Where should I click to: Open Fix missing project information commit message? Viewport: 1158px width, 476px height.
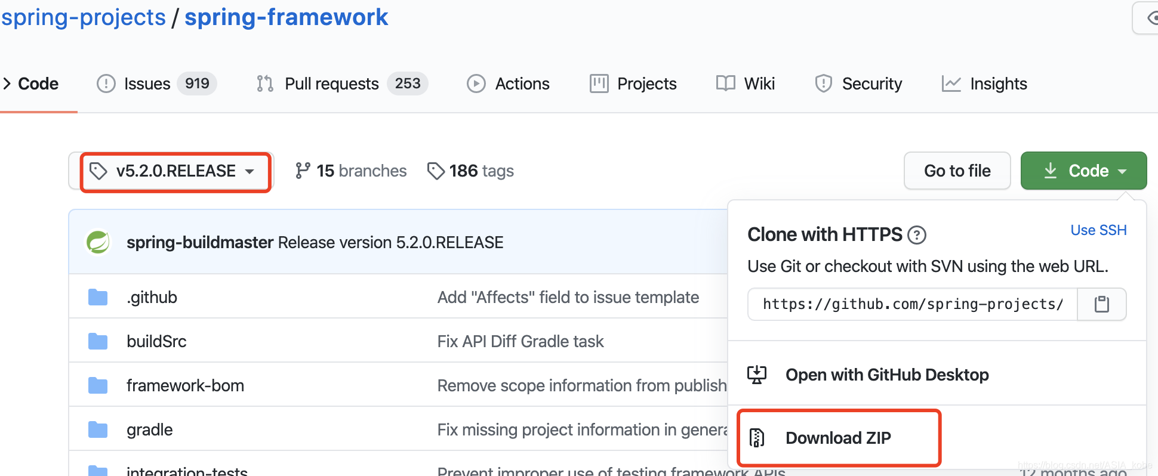tap(582, 429)
